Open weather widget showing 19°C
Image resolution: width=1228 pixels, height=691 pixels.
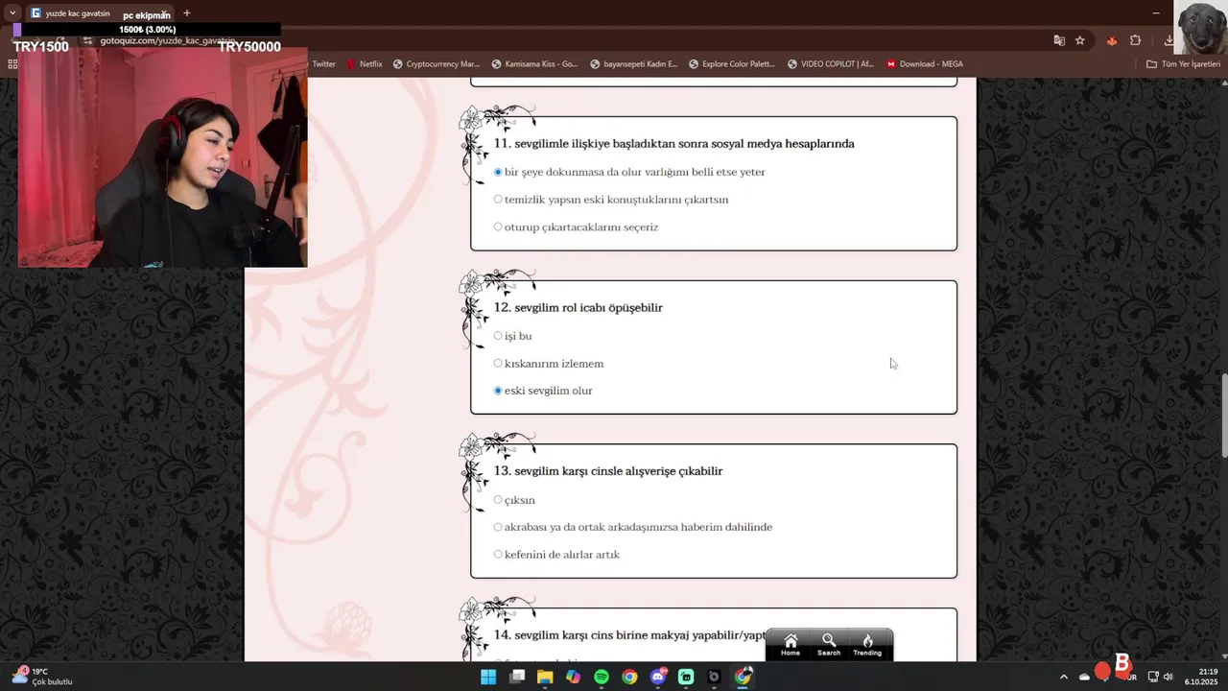click(x=42, y=677)
